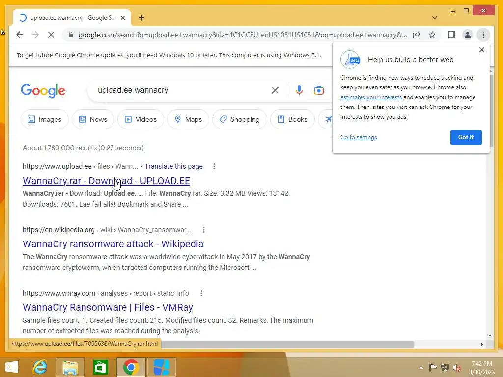Dismiss the Help us build popup
503x377 pixels.
pos(481,50)
